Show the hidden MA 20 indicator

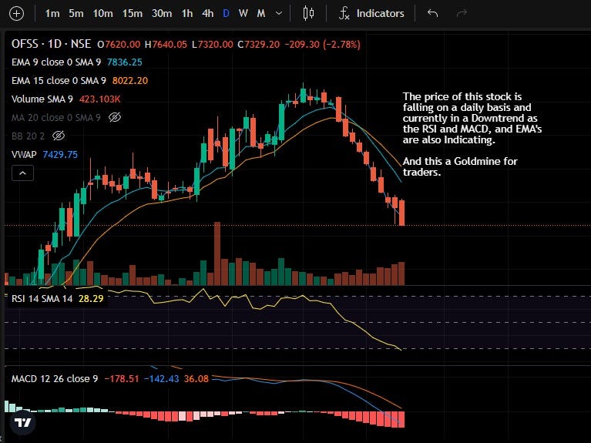tap(115, 117)
